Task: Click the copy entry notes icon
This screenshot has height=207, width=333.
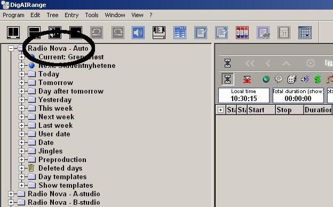Action: [221, 33]
